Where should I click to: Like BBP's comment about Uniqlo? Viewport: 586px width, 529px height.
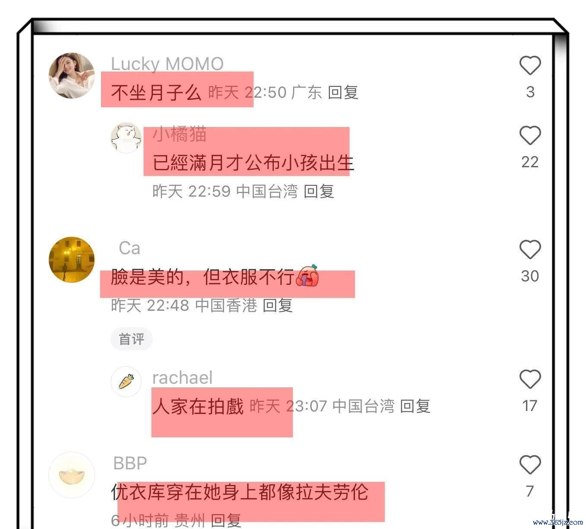(x=530, y=465)
